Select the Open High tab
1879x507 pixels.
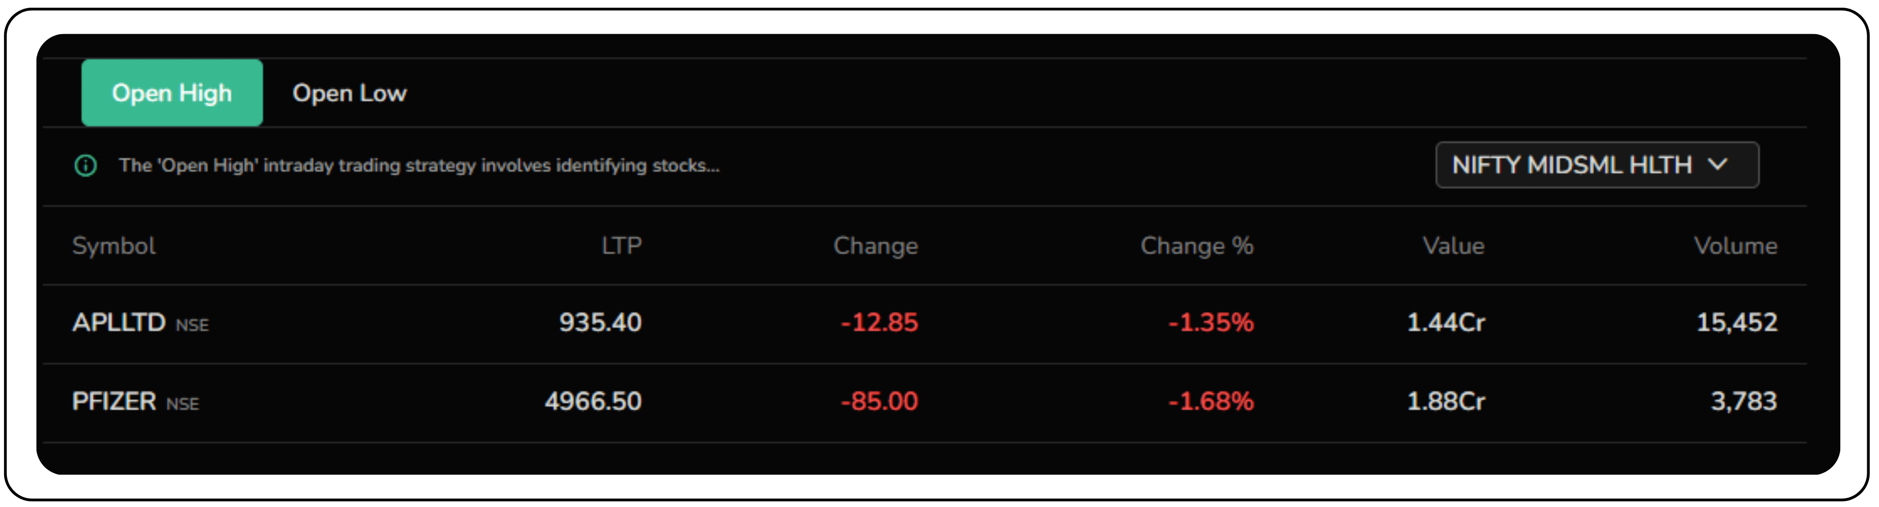(171, 92)
